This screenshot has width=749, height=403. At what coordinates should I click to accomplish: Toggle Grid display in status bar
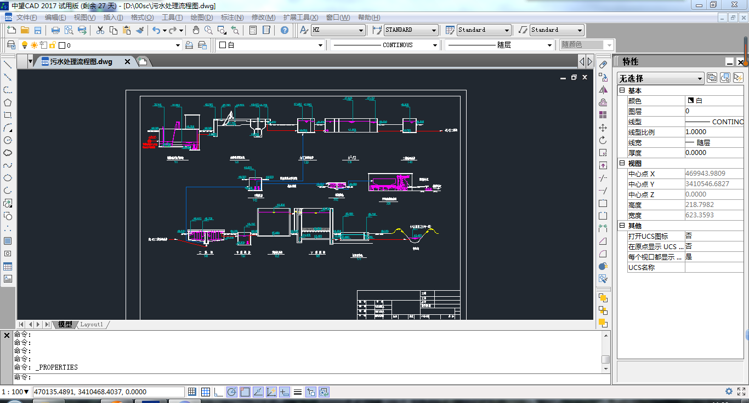coord(205,392)
